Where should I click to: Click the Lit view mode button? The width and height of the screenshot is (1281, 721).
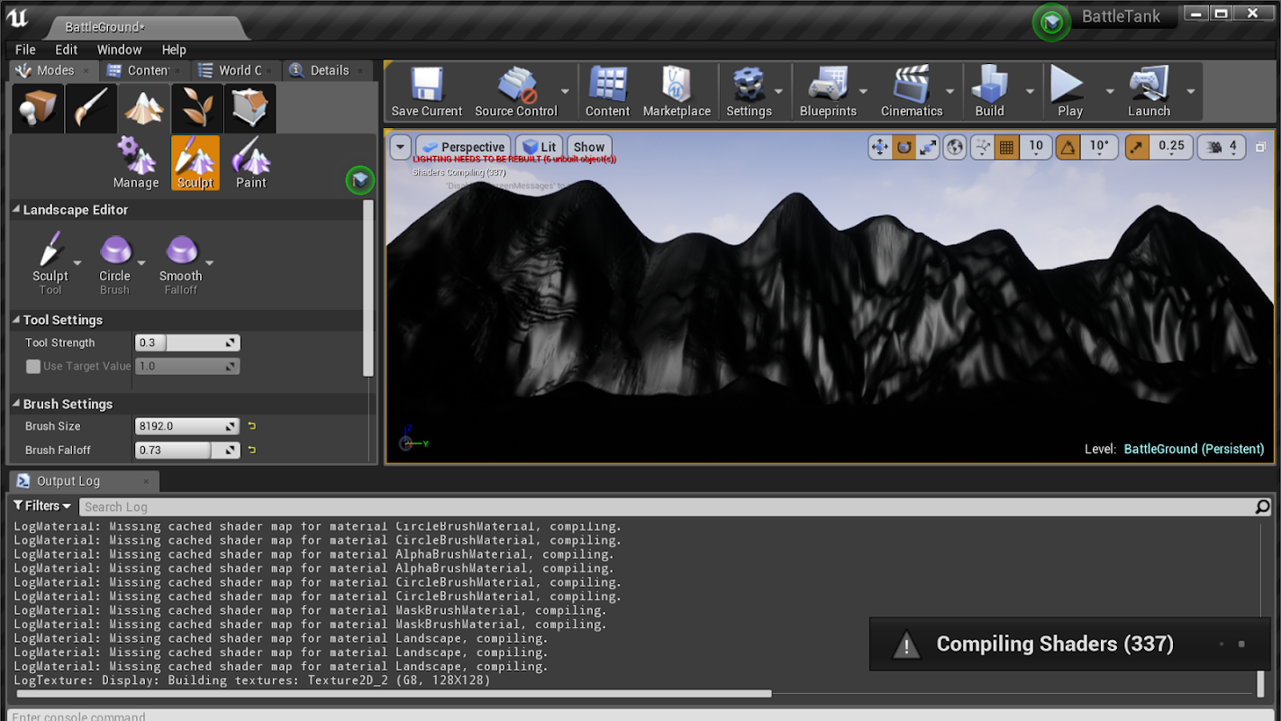540,147
